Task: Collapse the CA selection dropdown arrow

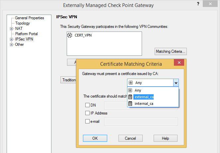Action: pos(176,83)
